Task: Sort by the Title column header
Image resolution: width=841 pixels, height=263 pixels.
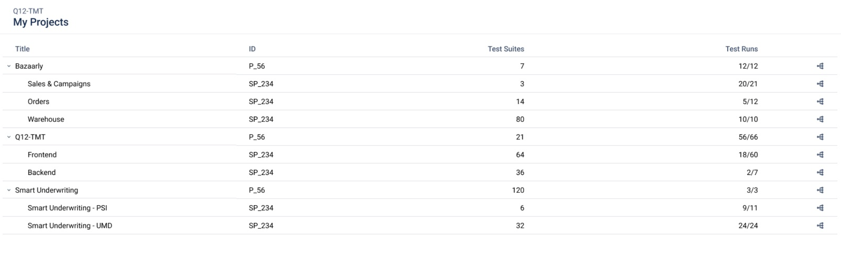Action: point(22,49)
